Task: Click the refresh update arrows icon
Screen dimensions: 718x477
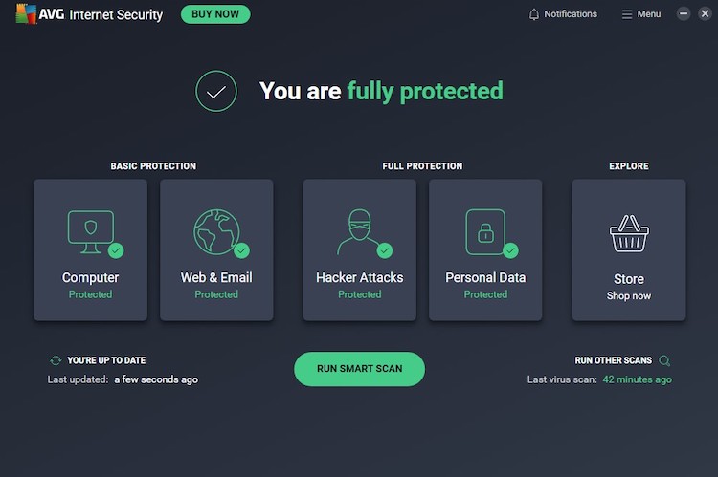Action: click(x=56, y=360)
